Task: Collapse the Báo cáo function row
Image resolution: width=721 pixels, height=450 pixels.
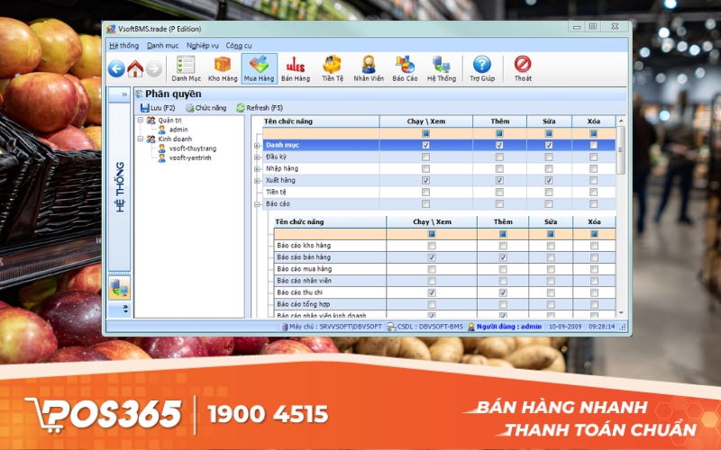Action: tap(258, 204)
